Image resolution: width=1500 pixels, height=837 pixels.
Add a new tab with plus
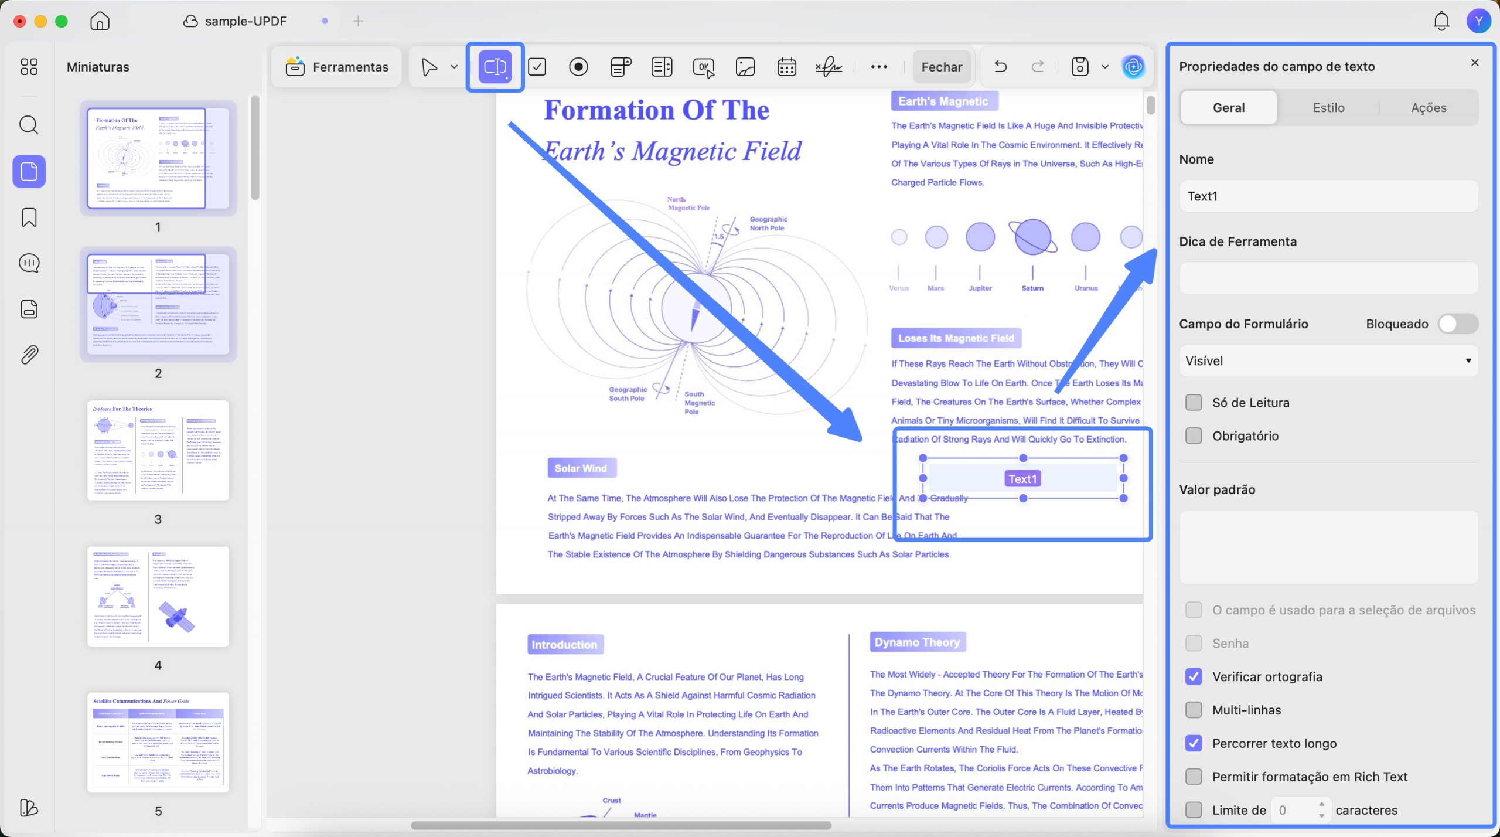click(358, 21)
